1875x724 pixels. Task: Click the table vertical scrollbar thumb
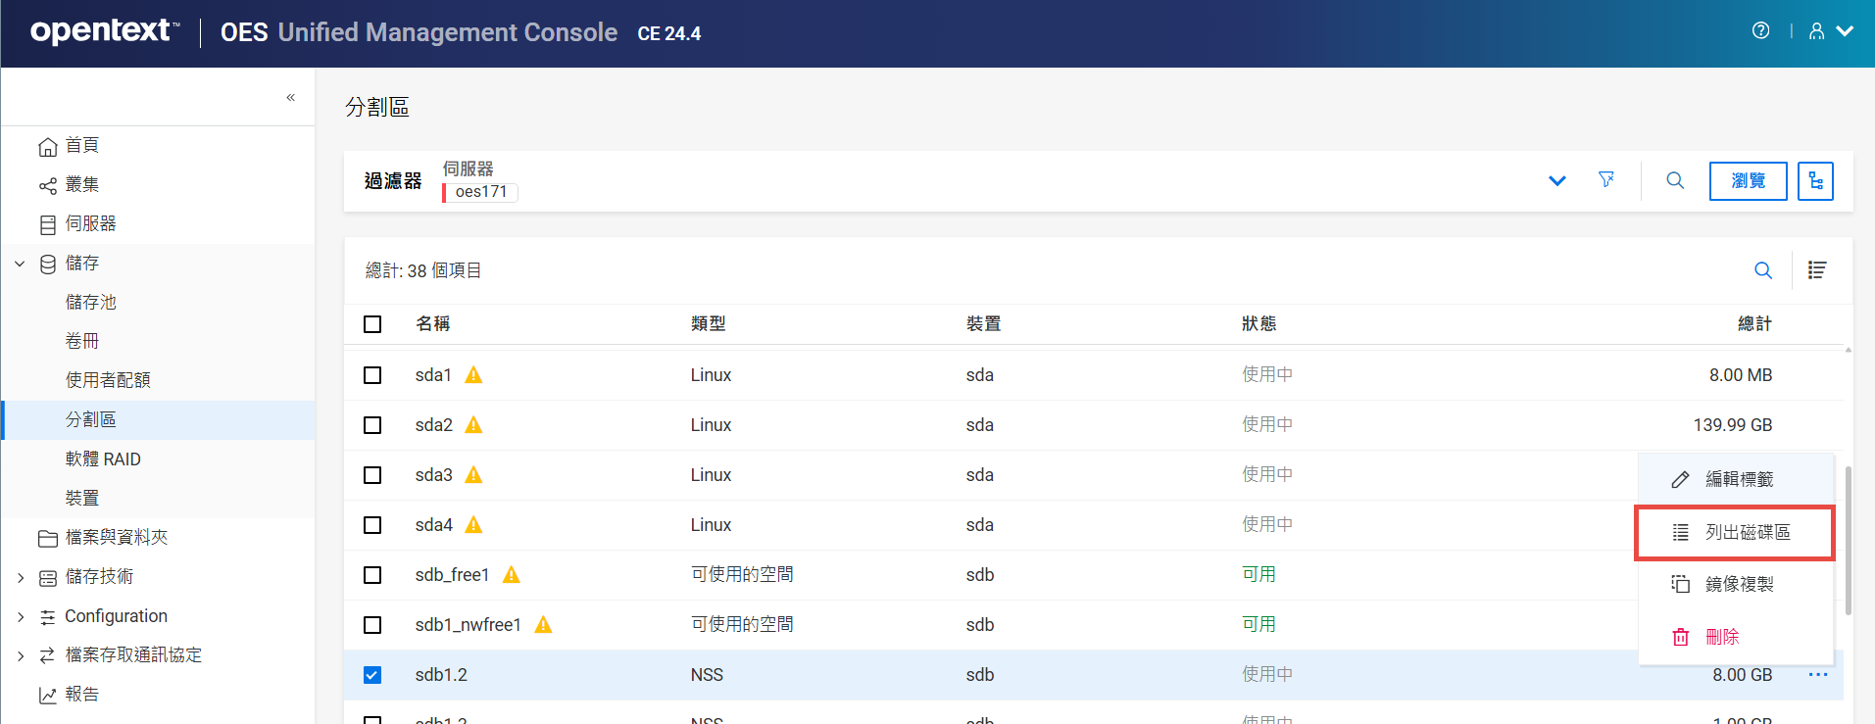click(1849, 541)
